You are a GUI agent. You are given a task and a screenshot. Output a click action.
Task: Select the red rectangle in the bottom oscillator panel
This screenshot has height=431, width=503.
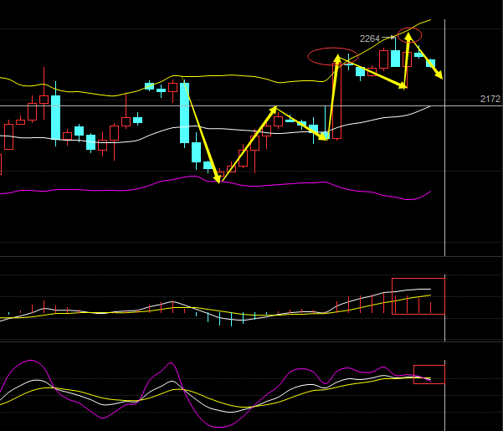(x=429, y=374)
